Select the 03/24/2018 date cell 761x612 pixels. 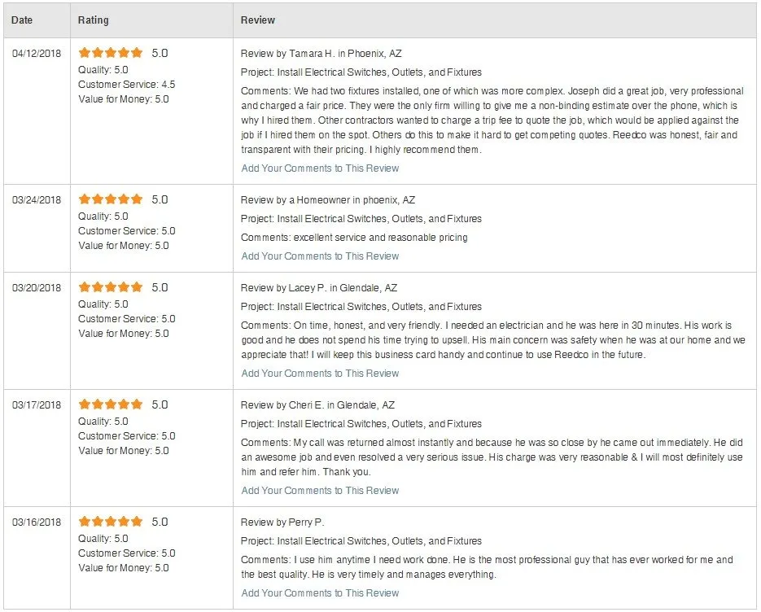[37, 200]
